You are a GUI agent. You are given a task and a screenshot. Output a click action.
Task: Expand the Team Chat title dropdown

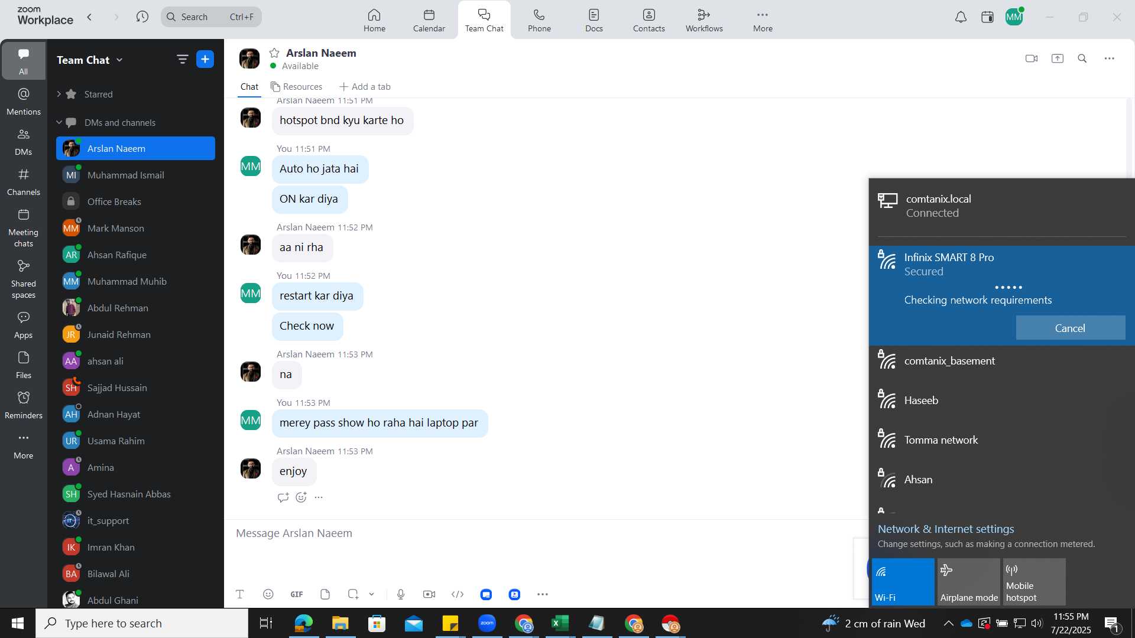[120, 60]
